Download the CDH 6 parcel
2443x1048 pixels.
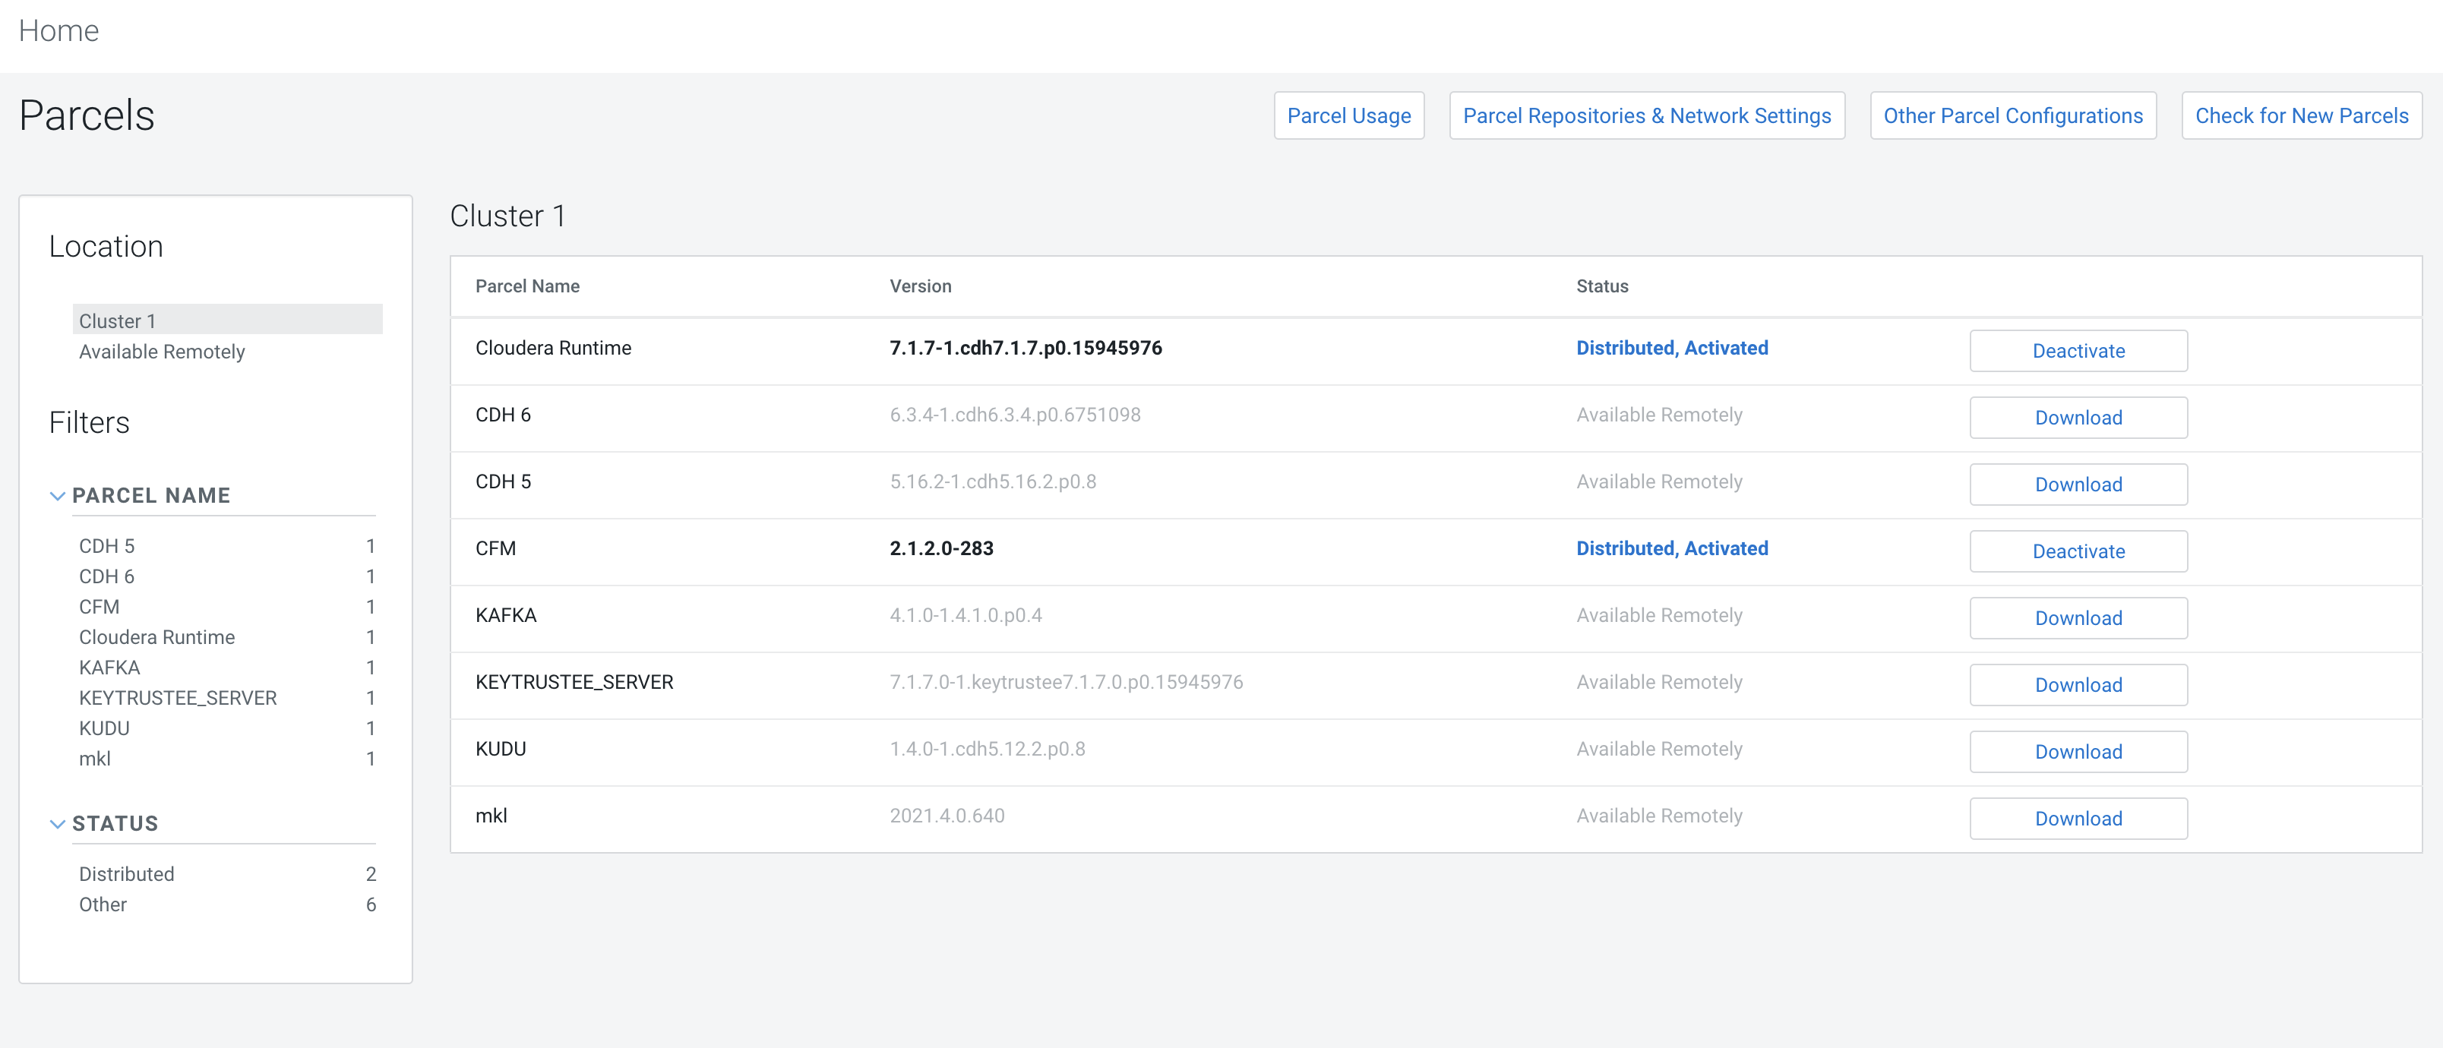[x=2077, y=418]
